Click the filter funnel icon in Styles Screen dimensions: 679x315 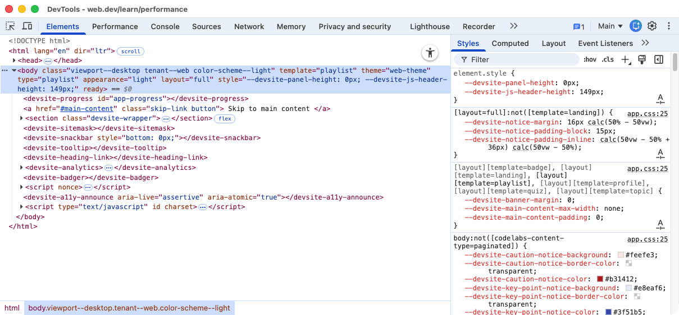[x=464, y=59]
